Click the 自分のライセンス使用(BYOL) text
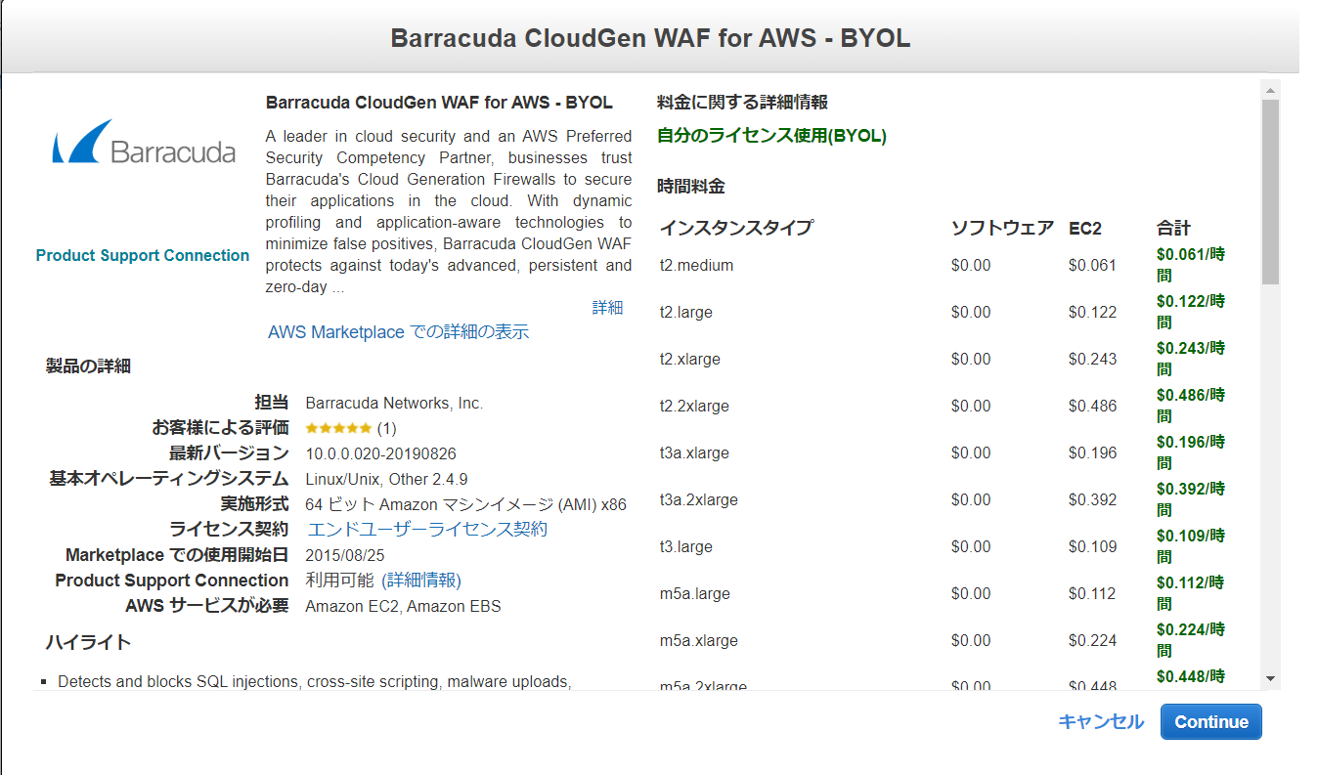The height and width of the screenshot is (775, 1318). (x=771, y=137)
